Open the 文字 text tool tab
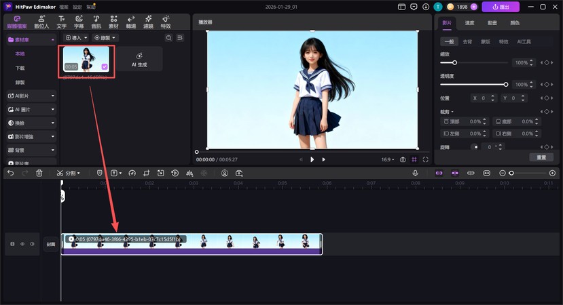This screenshot has height=305, width=563. pyautogui.click(x=62, y=22)
